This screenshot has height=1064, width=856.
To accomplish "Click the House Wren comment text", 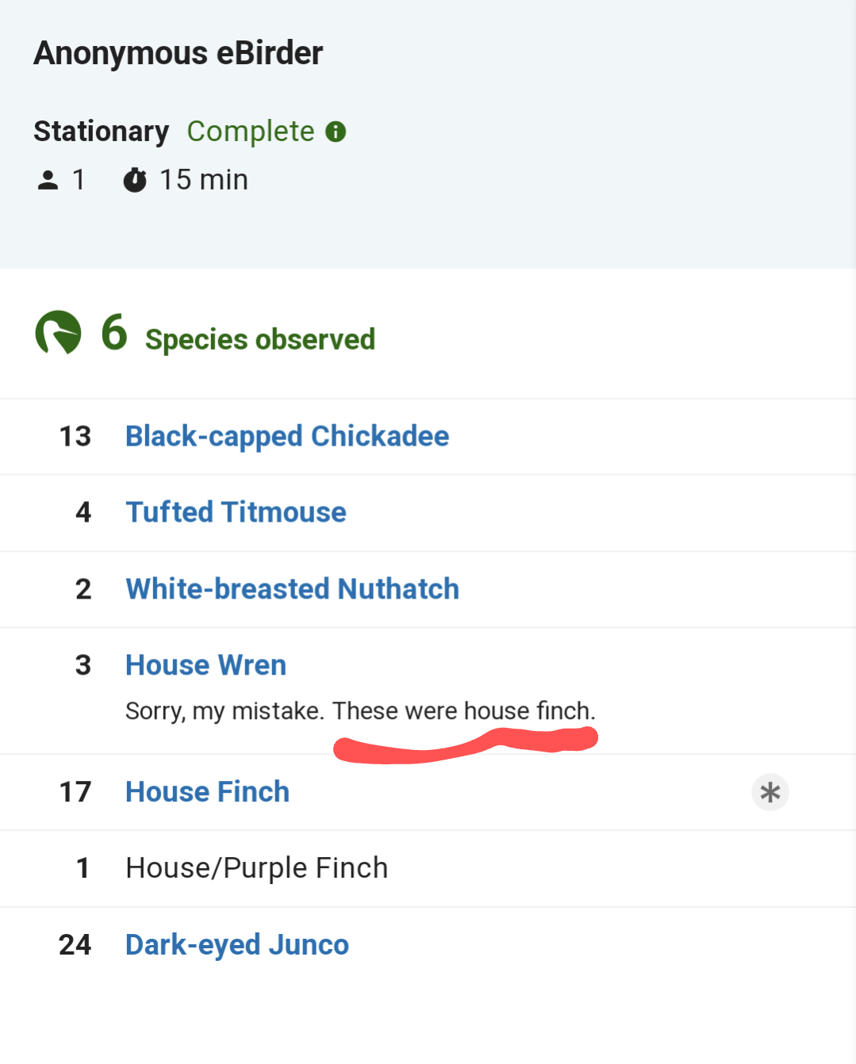I will click(359, 710).
